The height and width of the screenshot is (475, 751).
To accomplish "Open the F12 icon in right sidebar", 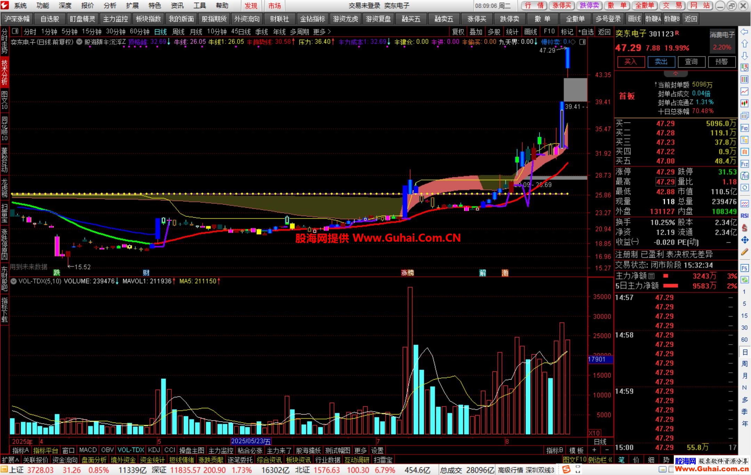I will (x=744, y=164).
